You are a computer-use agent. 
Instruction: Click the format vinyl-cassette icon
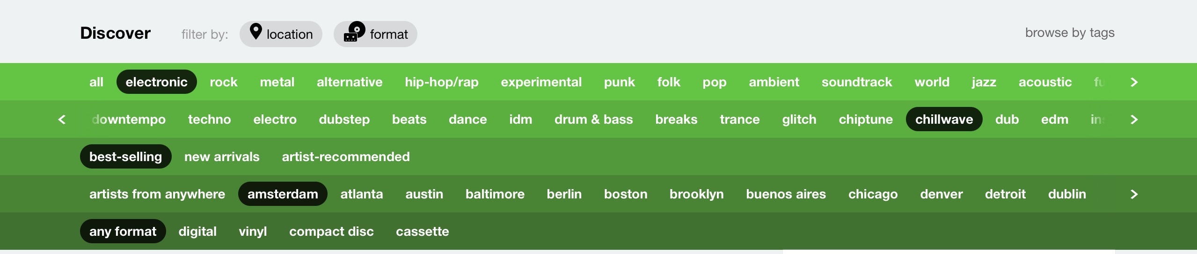[354, 32]
